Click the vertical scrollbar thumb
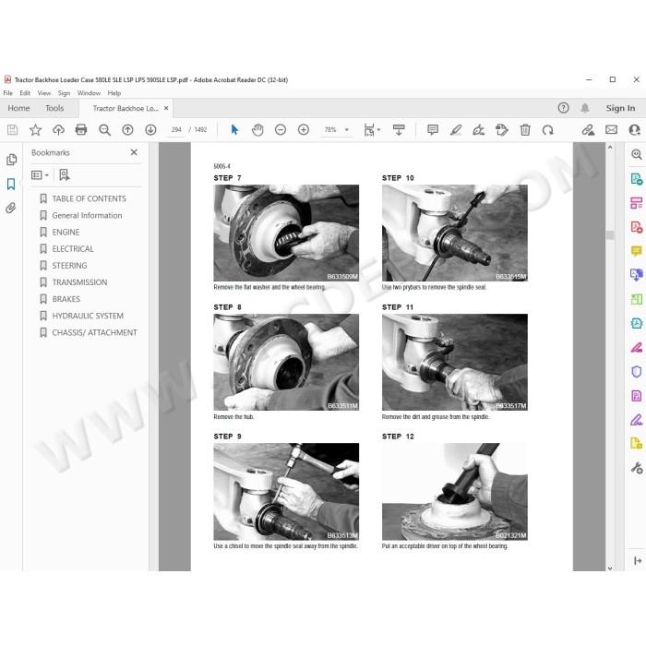The image size is (646, 646). coord(610,234)
